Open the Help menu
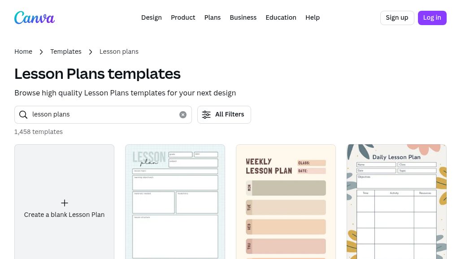 click(313, 17)
